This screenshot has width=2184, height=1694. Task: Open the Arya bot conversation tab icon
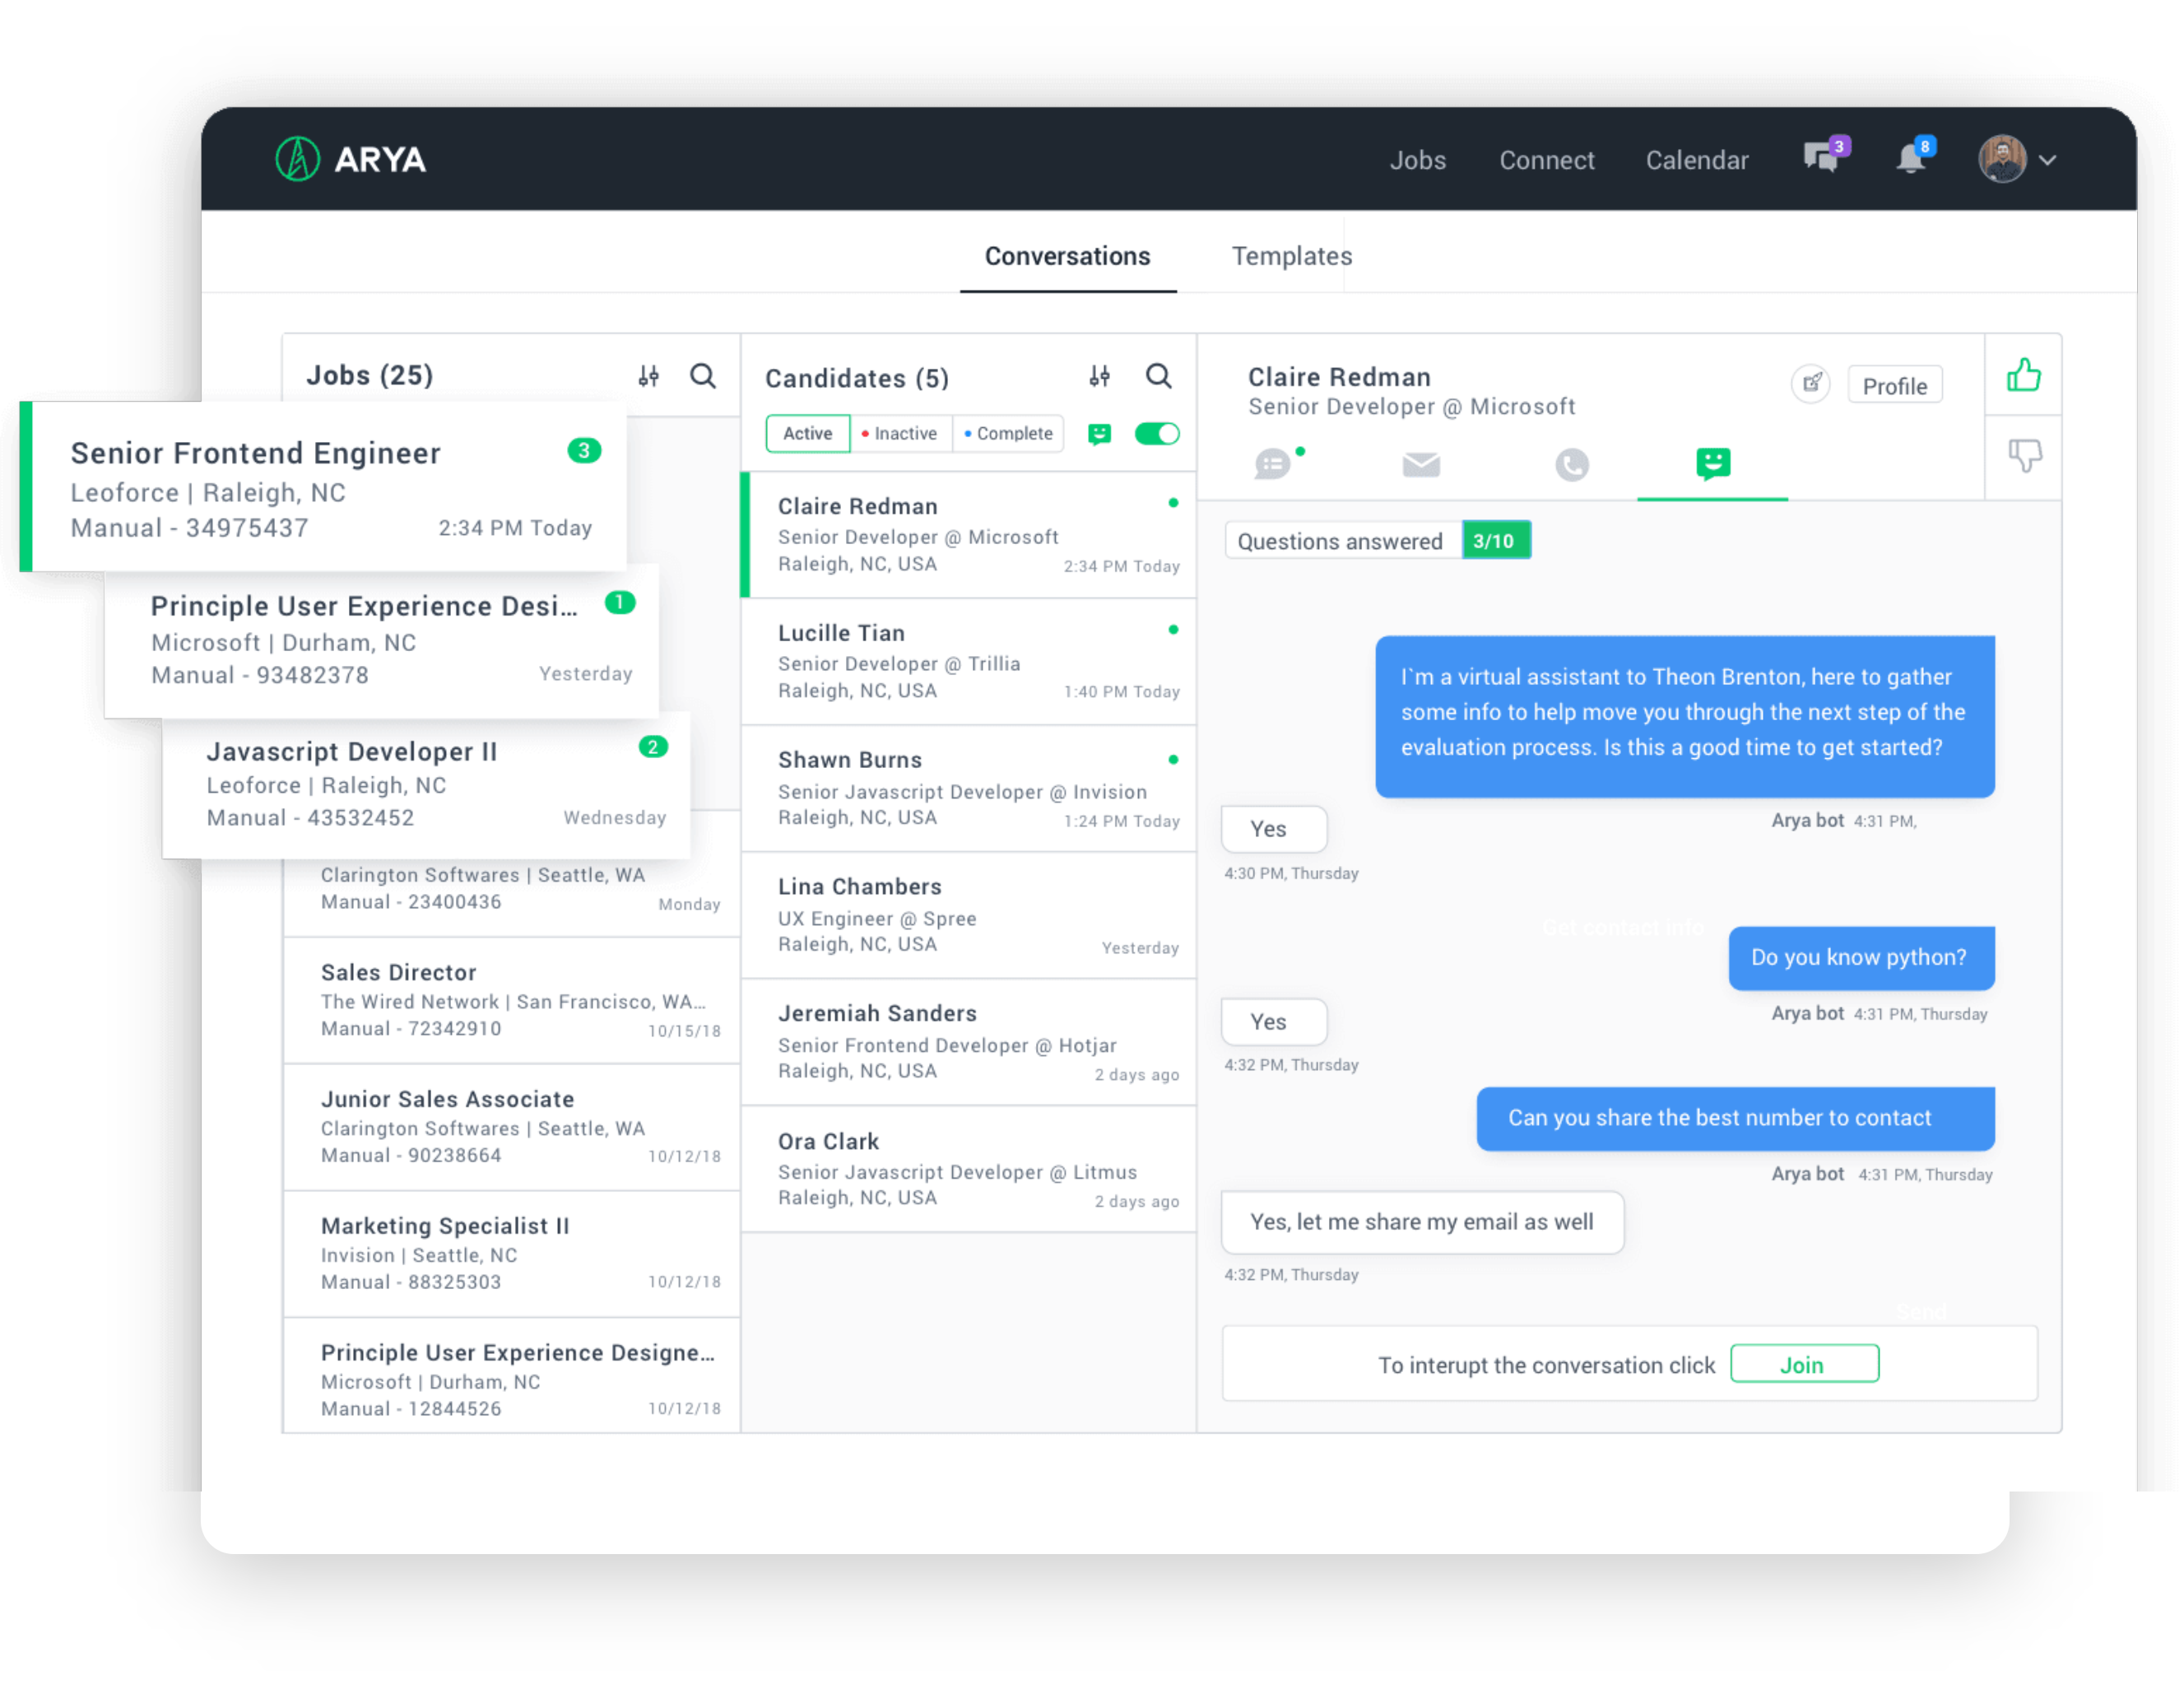coord(1712,463)
